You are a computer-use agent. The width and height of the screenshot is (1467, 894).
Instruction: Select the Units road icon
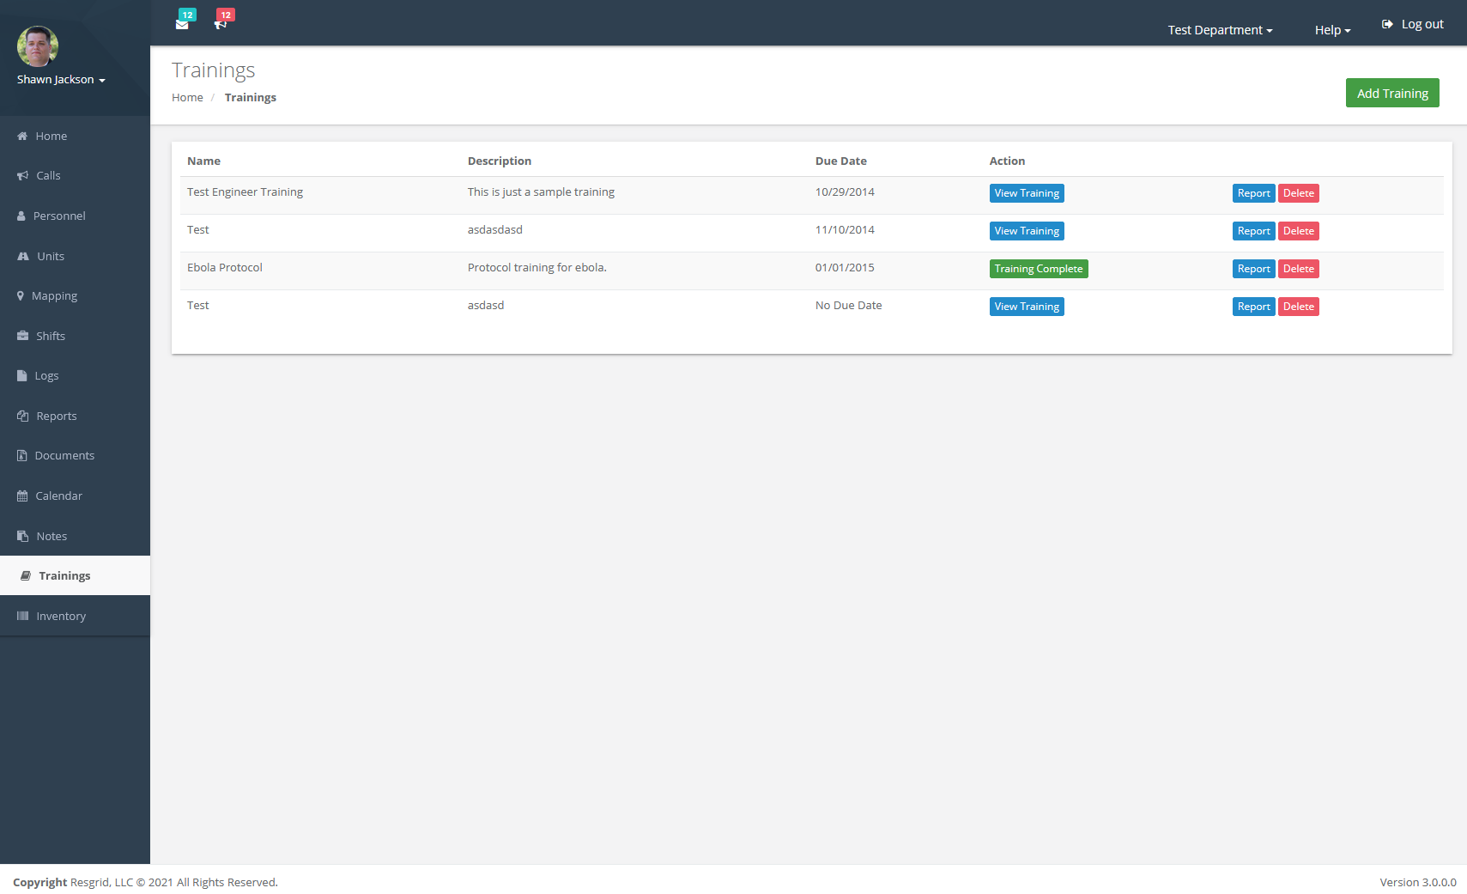(23, 256)
